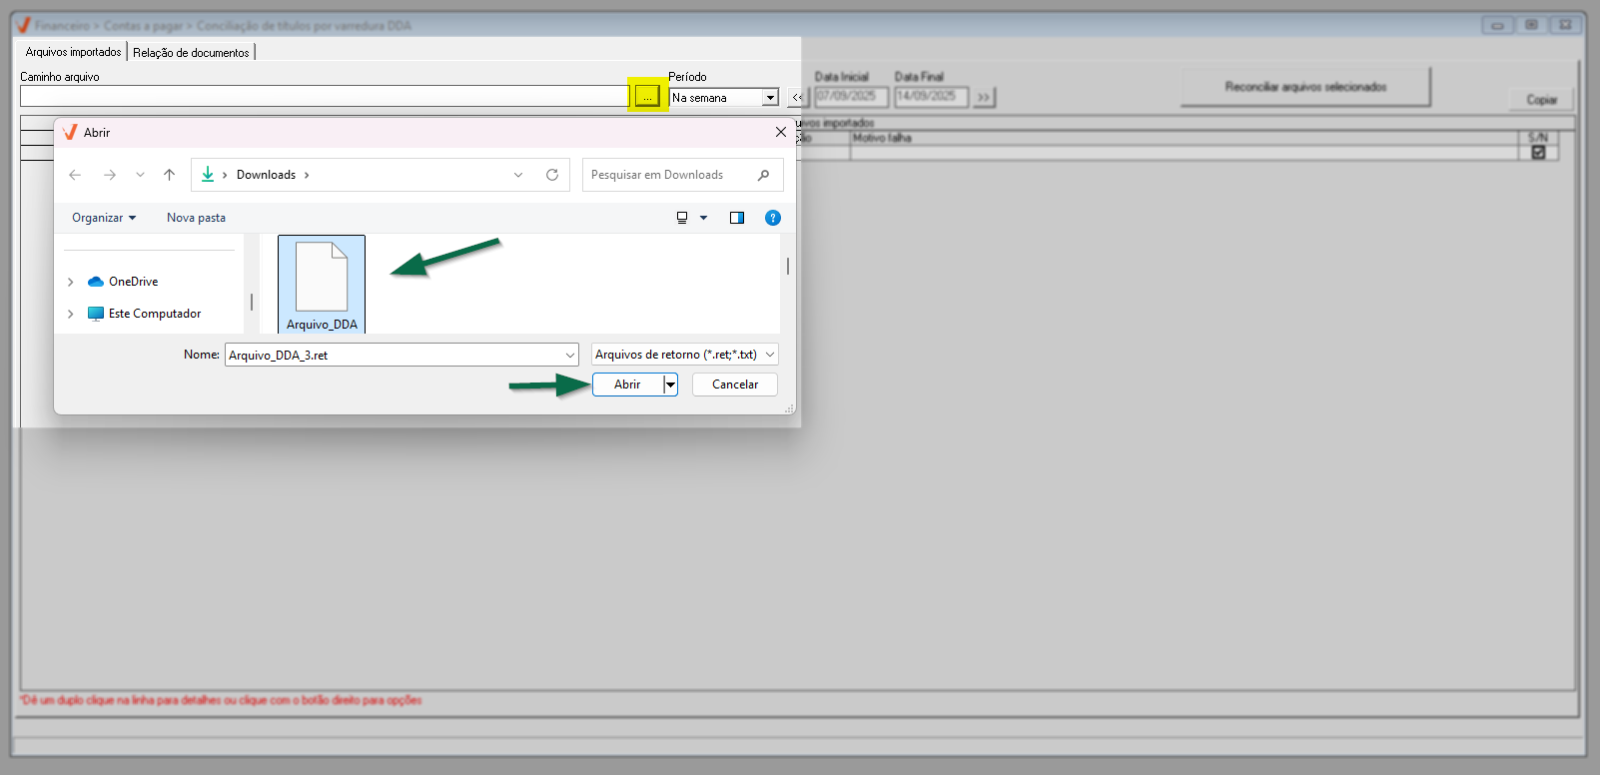Expand the OneDrive tree node
The image size is (1600, 775).
coord(70,282)
